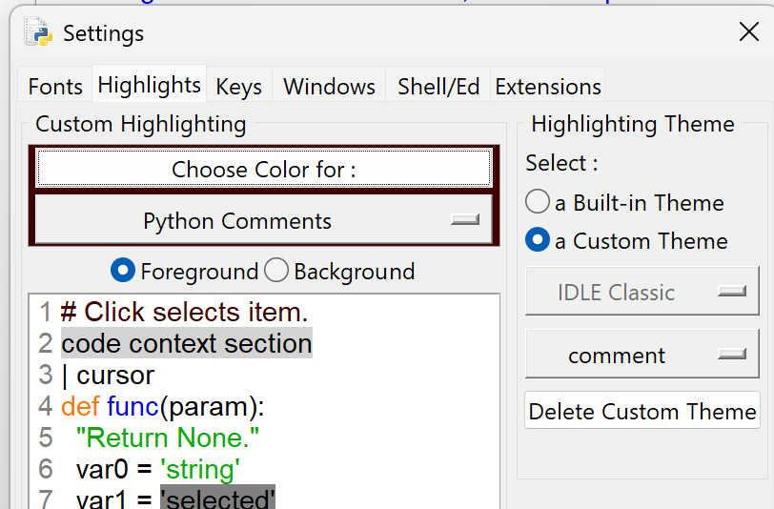
Task: Switch to the Fonts tab
Action: pyautogui.click(x=55, y=87)
